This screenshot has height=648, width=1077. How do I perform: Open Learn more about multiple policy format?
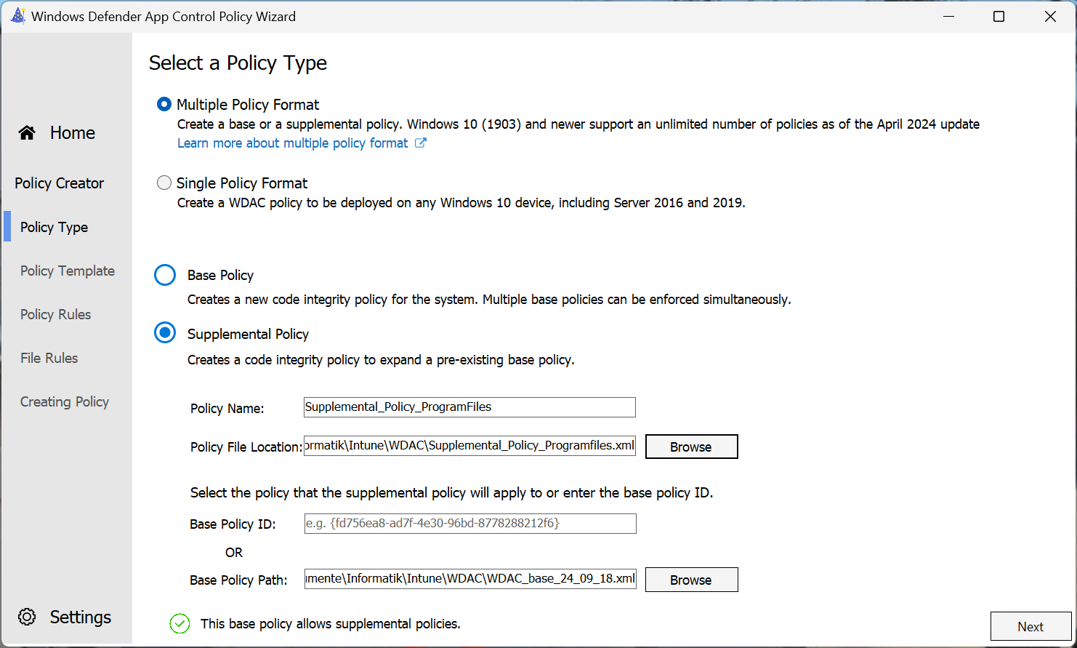pos(293,143)
